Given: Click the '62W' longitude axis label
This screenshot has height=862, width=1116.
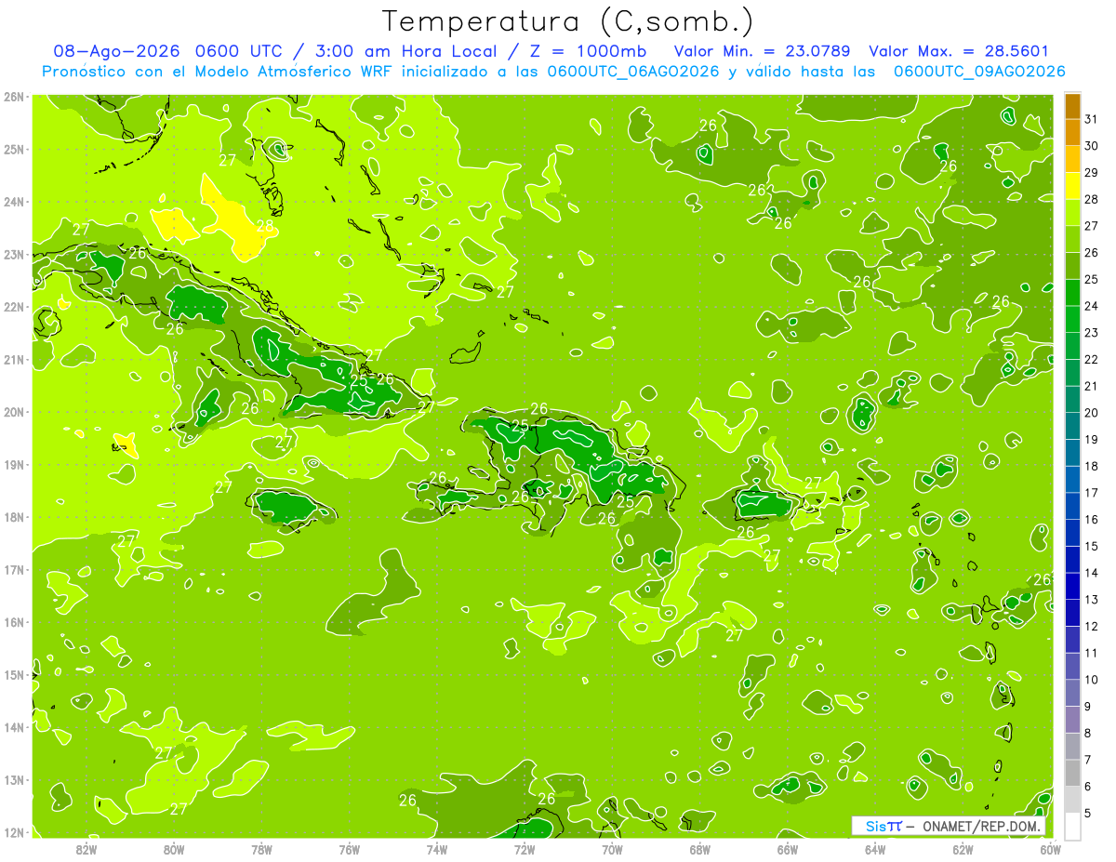Looking at the screenshot, I should click(963, 849).
